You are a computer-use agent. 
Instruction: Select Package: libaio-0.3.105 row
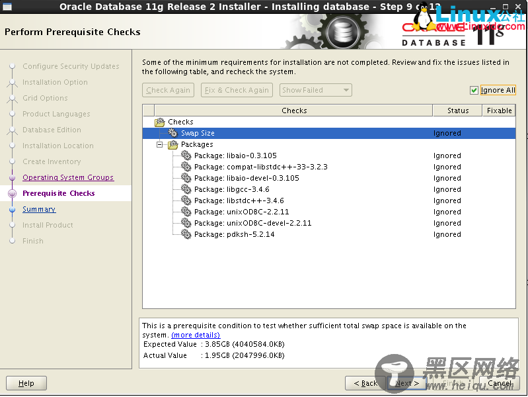(x=329, y=155)
